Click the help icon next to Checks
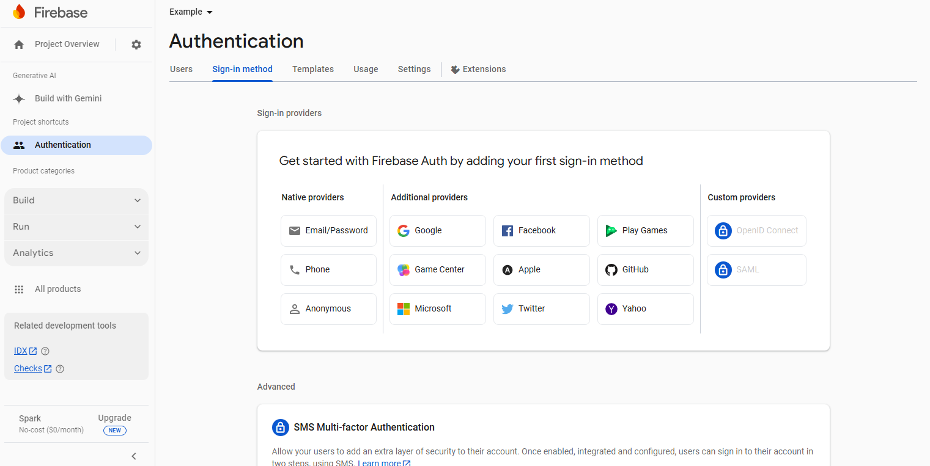The width and height of the screenshot is (930, 466). tap(60, 369)
